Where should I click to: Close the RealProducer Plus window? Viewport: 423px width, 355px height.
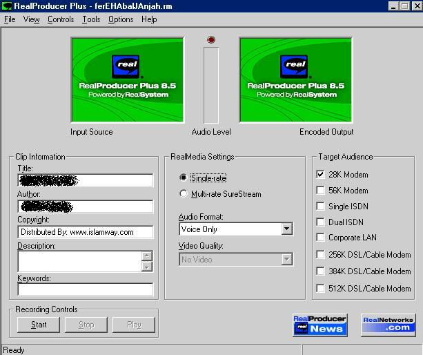pyautogui.click(x=417, y=6)
